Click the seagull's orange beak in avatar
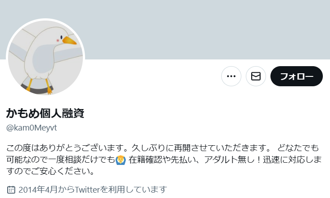Image resolution: width=330 pixels, height=198 pixels. pos(69,41)
